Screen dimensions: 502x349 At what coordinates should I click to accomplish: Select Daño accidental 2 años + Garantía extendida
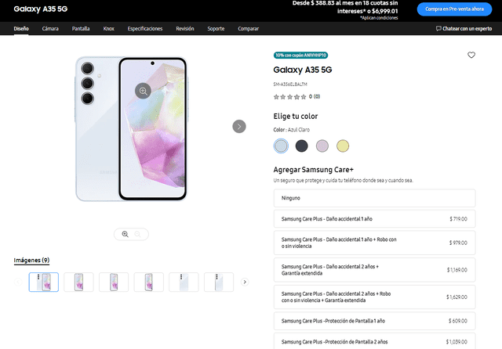(x=375, y=270)
